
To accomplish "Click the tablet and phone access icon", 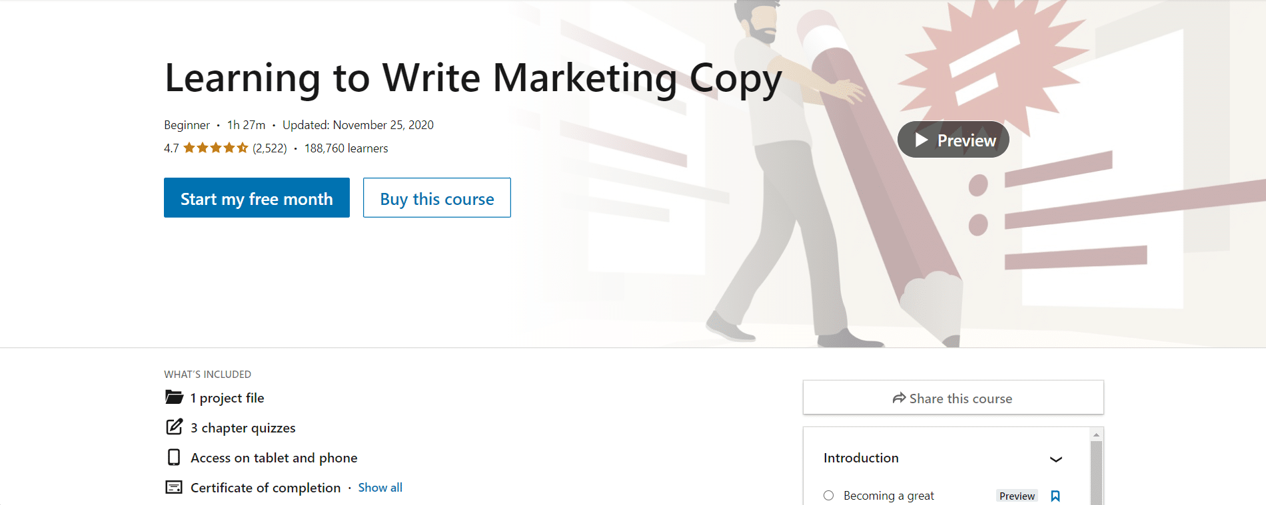I will point(174,457).
